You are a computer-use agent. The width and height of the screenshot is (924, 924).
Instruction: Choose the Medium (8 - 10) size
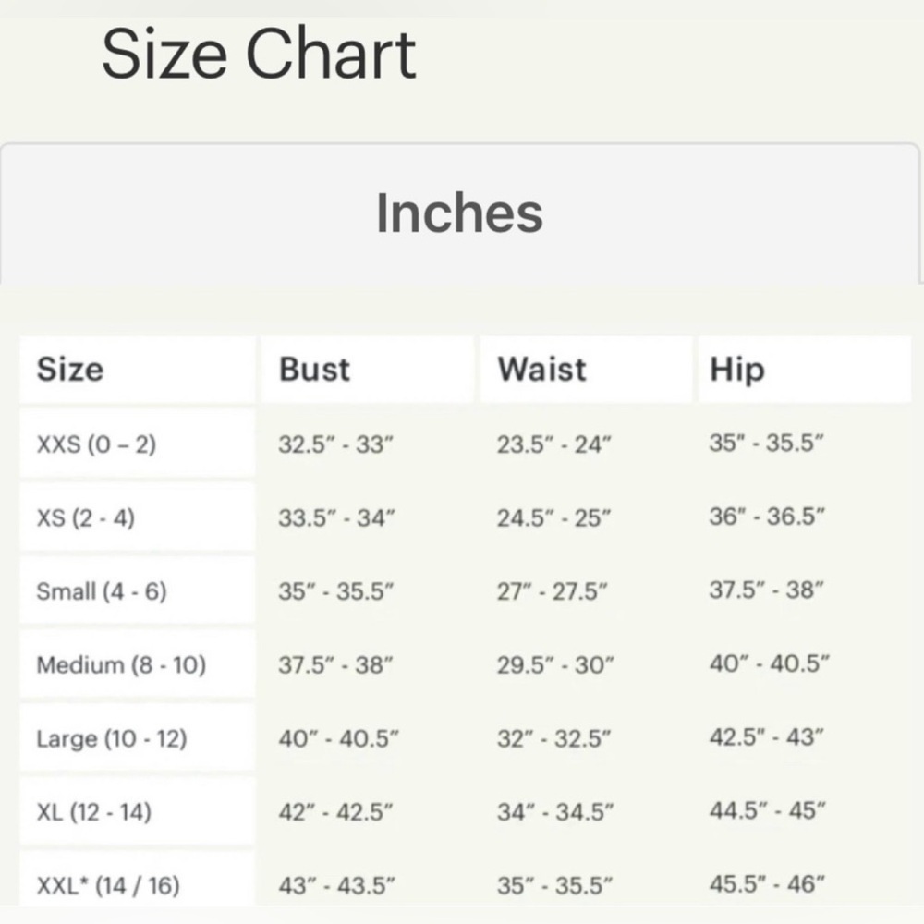tap(121, 664)
